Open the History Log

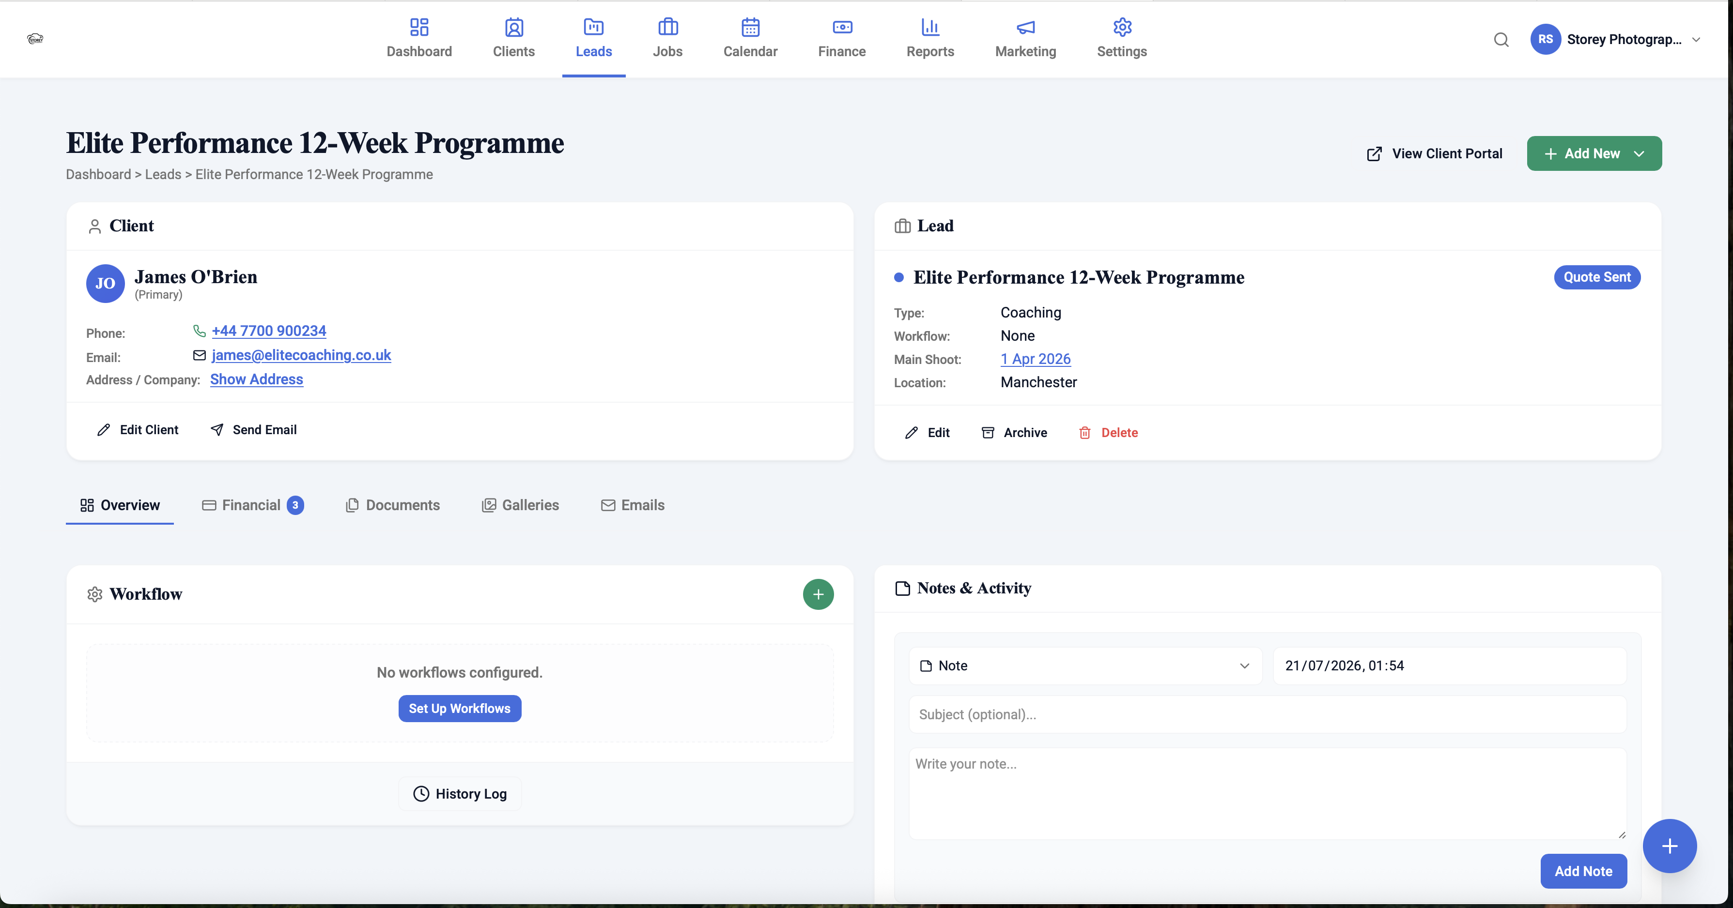coord(460,794)
